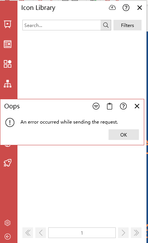Open the Filters button

(x=128, y=25)
